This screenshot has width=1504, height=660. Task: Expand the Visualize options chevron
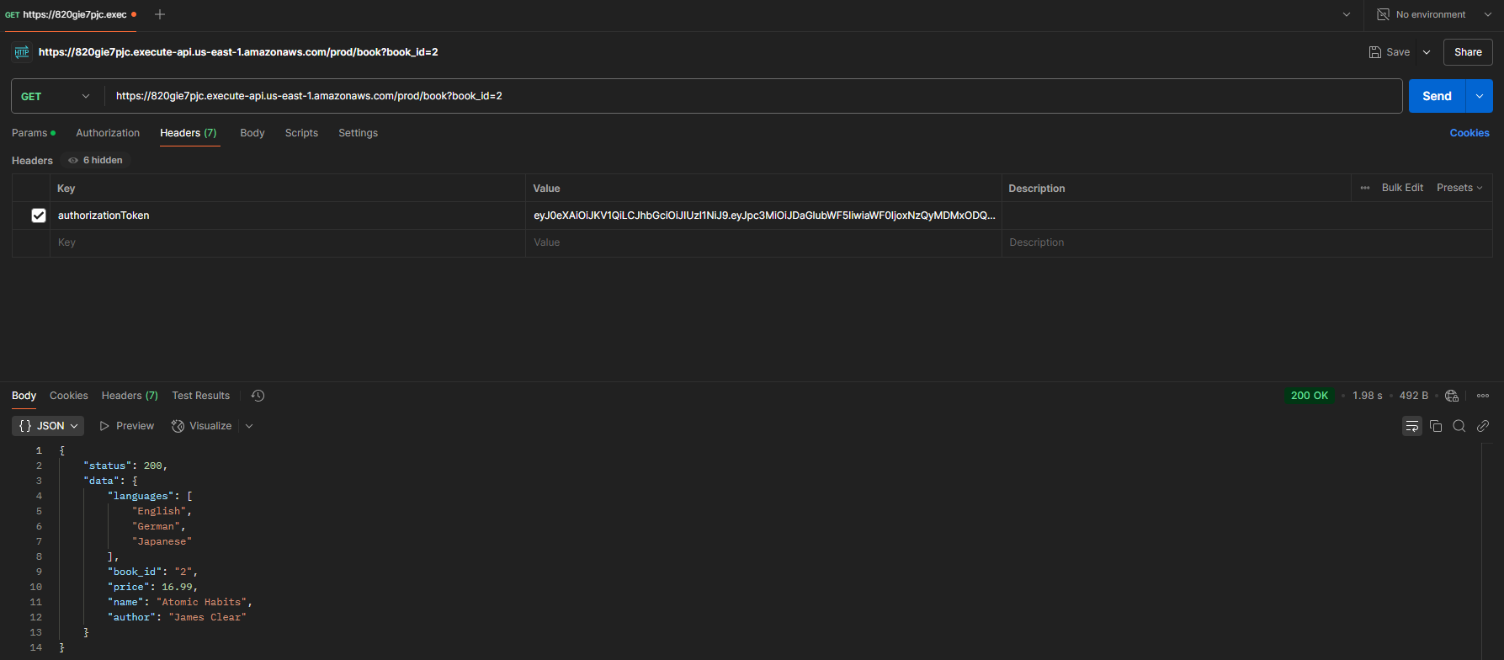pyautogui.click(x=249, y=426)
